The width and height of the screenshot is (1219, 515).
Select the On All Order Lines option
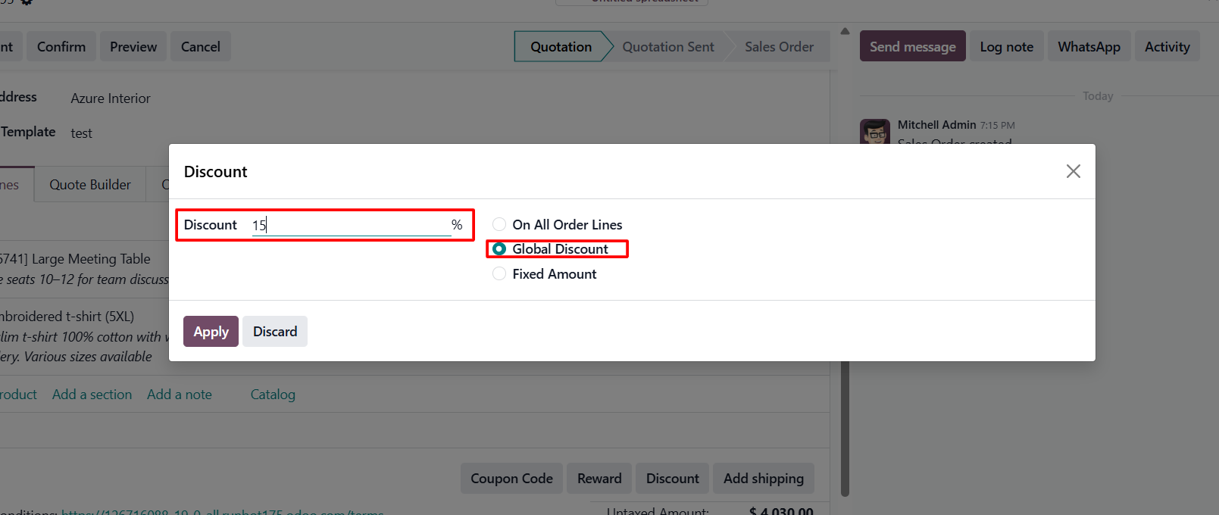(499, 224)
